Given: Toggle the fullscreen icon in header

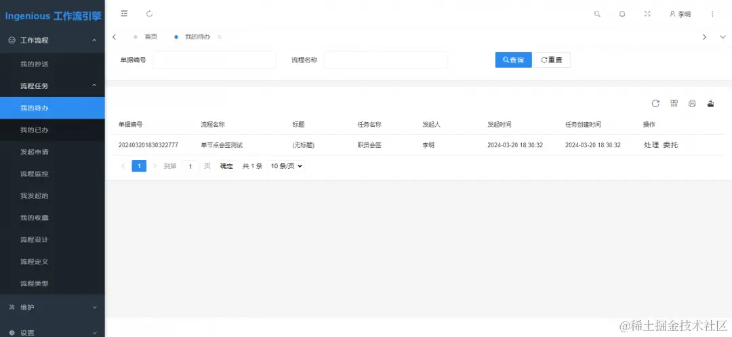Looking at the screenshot, I should [647, 14].
